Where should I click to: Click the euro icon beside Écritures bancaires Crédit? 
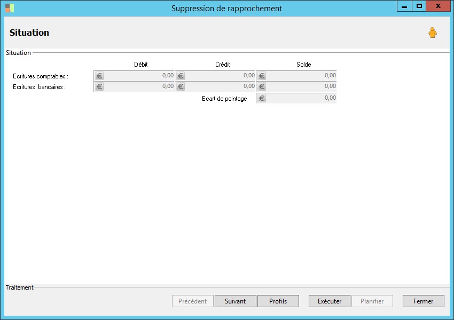pyautogui.click(x=180, y=86)
